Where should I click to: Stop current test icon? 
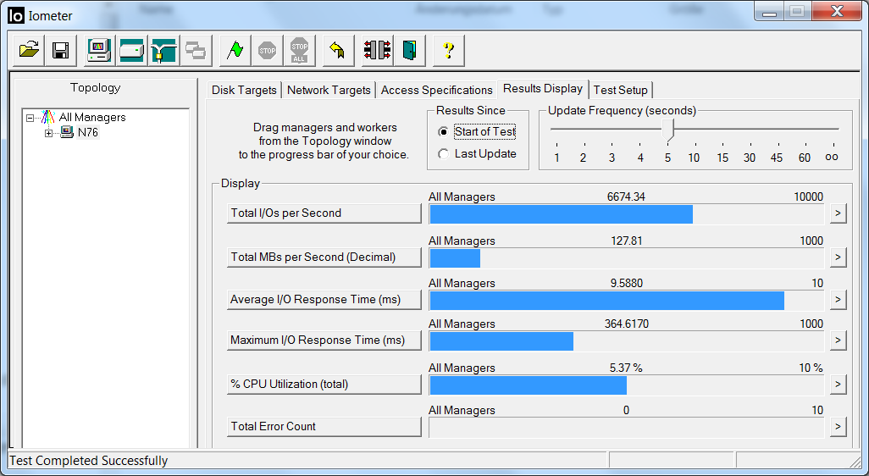267,51
